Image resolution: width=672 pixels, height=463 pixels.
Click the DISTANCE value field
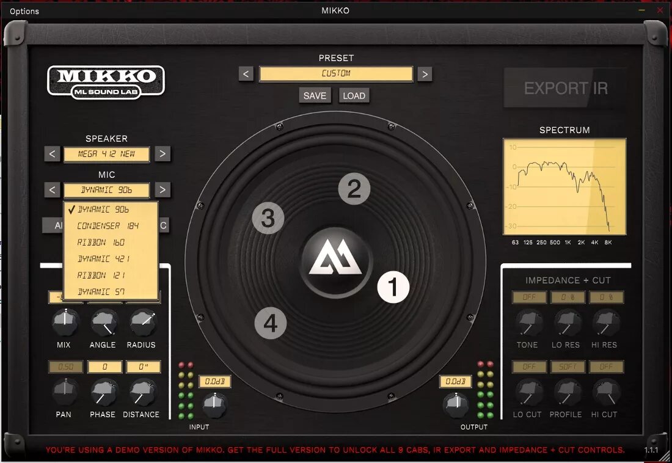[x=143, y=367]
